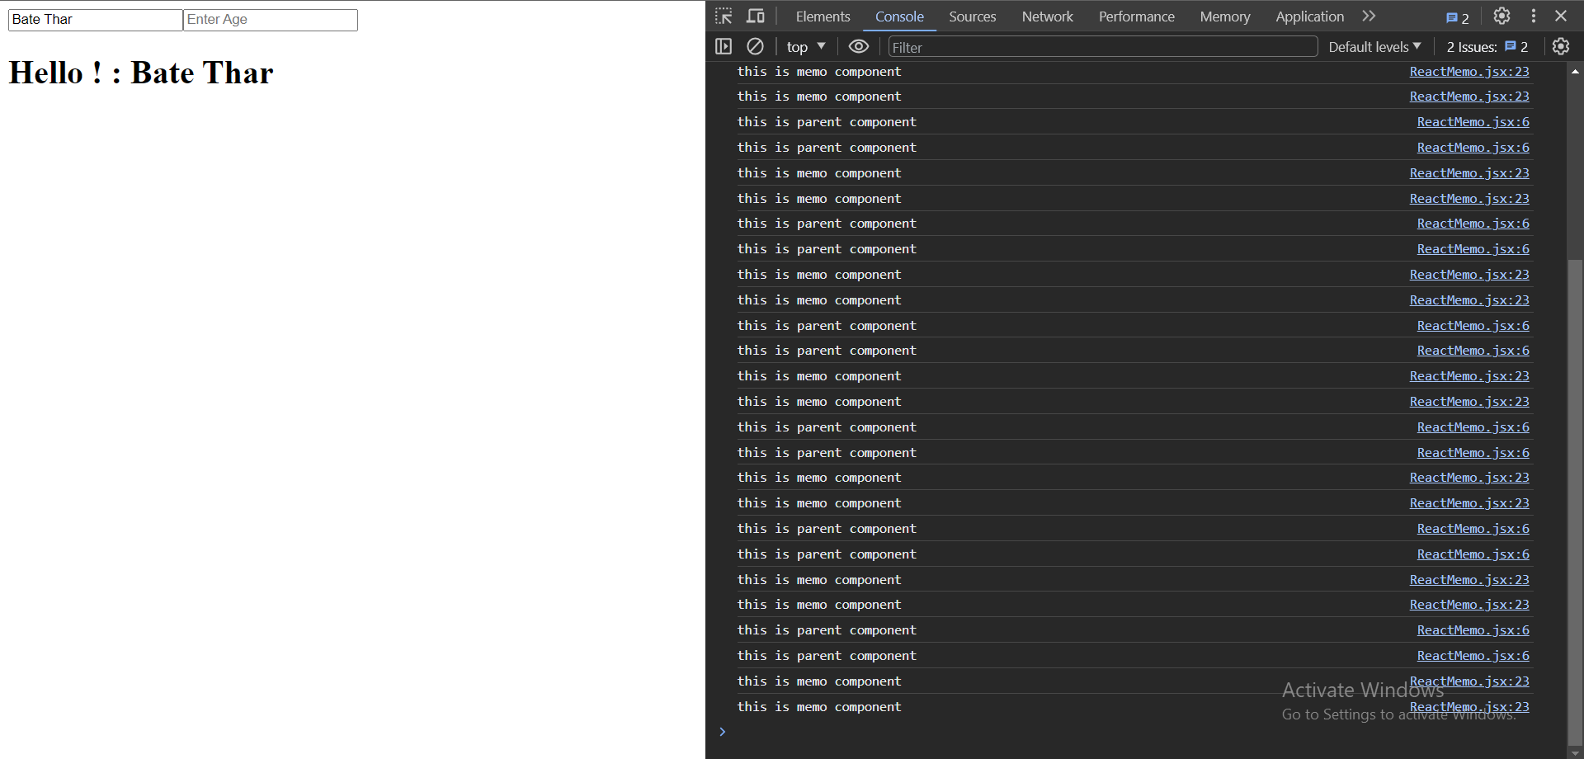
Task: Click the console vertical scrollbar thumb
Action: pos(1575,495)
